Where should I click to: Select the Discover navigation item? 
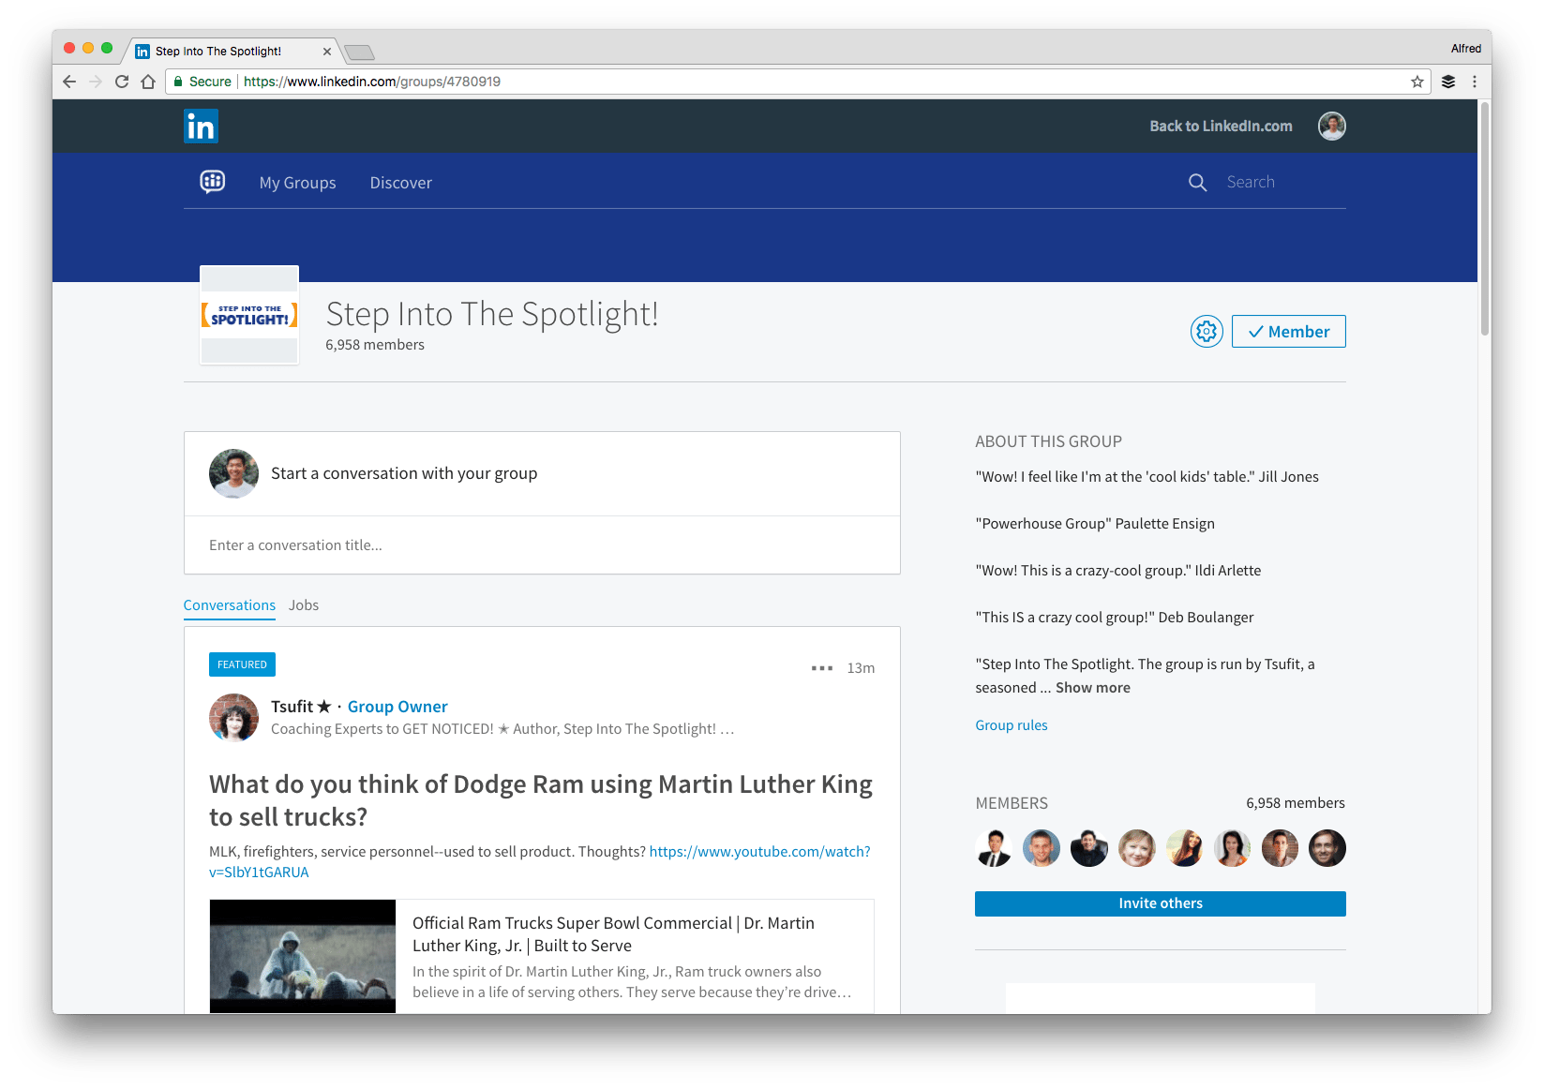[400, 183]
